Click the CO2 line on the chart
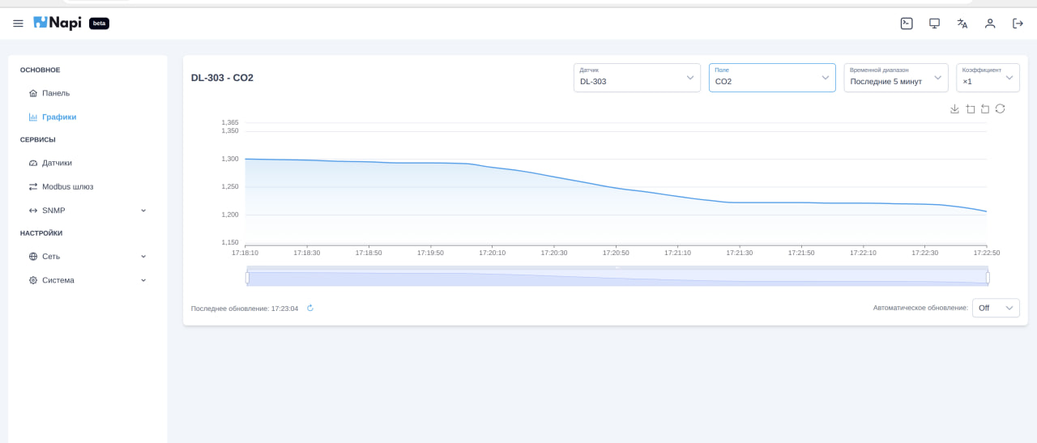The image size is (1037, 443). pos(616,188)
